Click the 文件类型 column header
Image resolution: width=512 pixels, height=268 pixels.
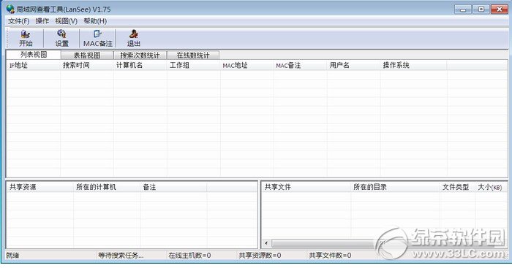click(457, 187)
